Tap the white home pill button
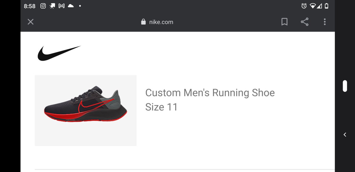Viewport: 355px width, 172px height. click(x=345, y=86)
